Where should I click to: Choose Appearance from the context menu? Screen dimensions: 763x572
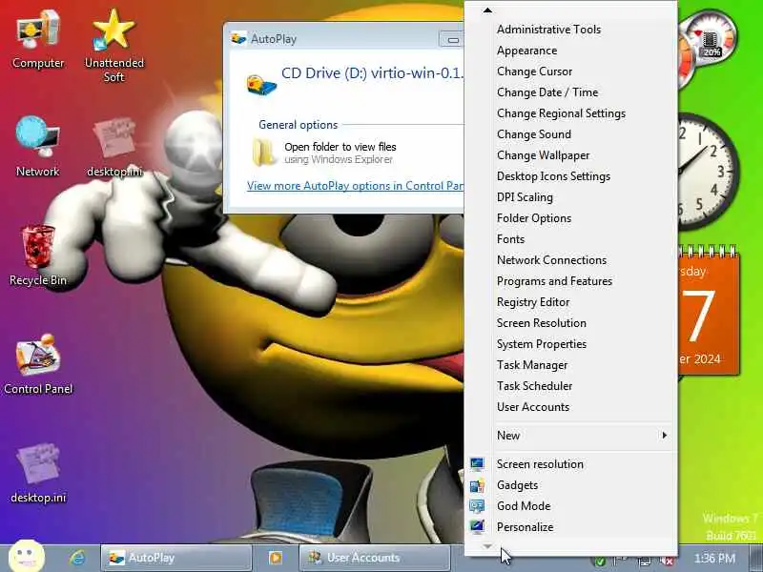(x=527, y=51)
